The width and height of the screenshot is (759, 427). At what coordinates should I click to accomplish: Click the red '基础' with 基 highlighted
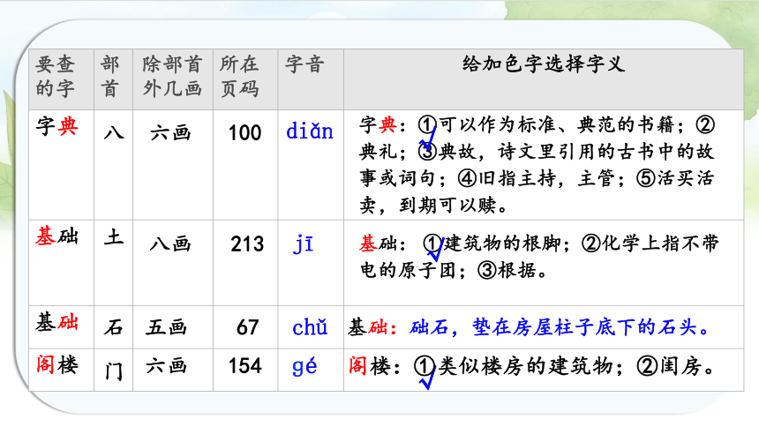[x=56, y=236]
